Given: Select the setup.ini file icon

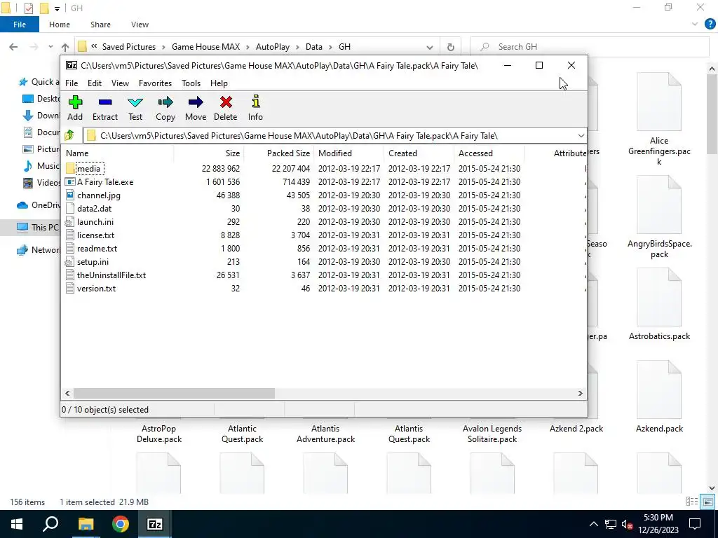Looking at the screenshot, I should tap(69, 262).
